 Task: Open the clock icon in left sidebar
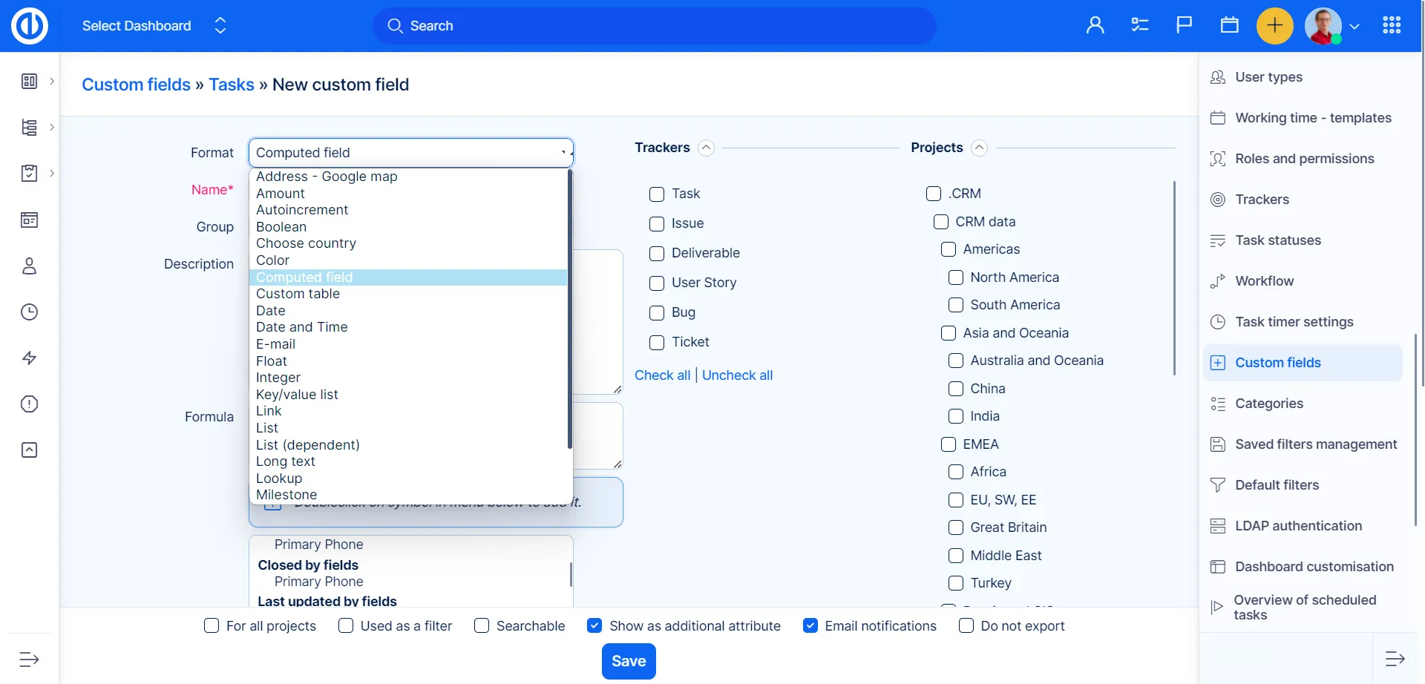tap(29, 312)
